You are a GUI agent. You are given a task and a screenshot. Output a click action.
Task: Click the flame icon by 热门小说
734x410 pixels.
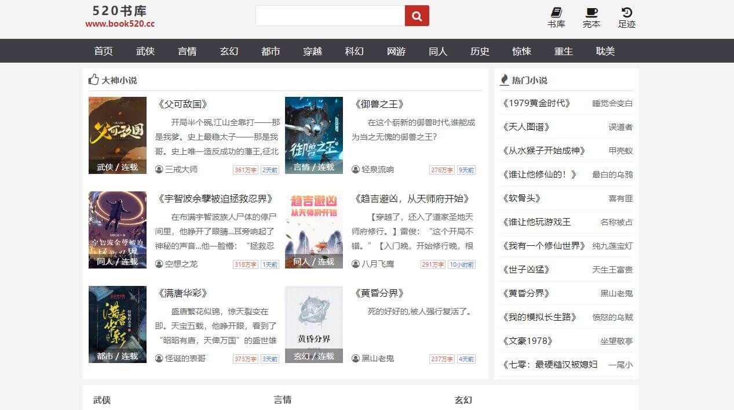[x=505, y=79]
